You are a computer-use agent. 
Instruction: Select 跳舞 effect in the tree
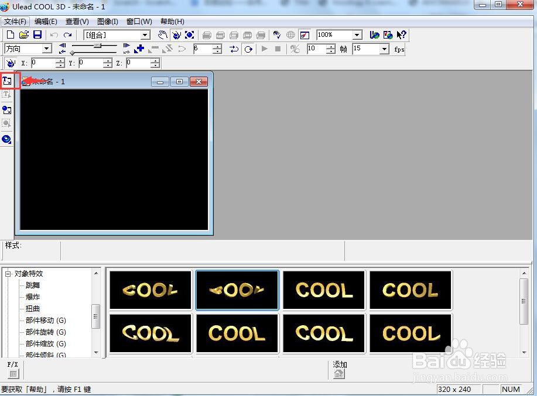click(x=33, y=285)
